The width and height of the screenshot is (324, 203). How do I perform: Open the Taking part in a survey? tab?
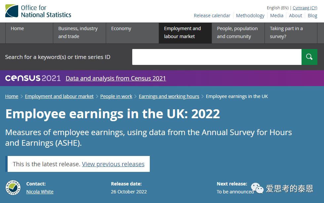286,32
